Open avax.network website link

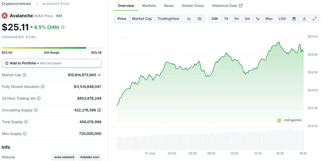(64, 157)
